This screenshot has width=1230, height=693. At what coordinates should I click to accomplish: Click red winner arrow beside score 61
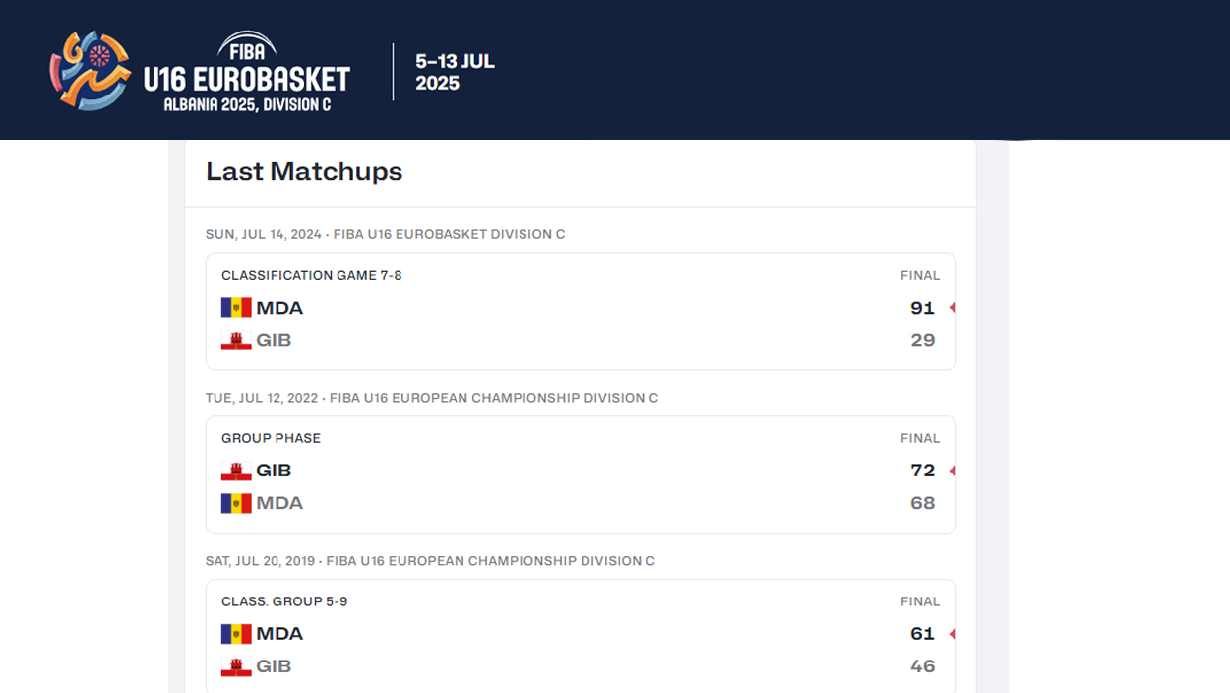coord(952,634)
